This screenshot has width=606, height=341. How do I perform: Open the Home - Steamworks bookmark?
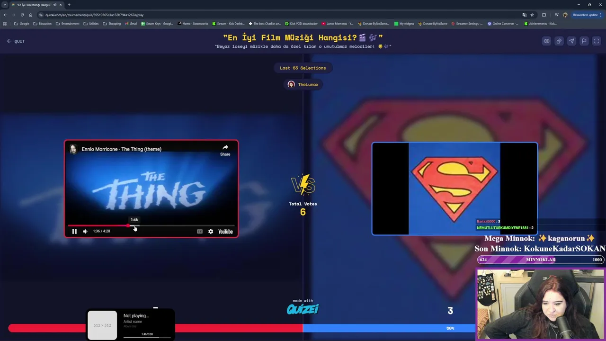pyautogui.click(x=193, y=24)
